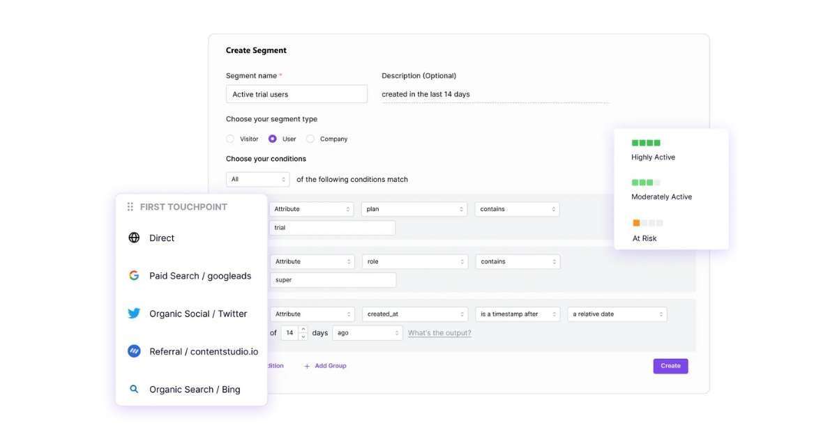Open Attribute dropdown in created_at row
Screen dimensions: 837x439
312,314
